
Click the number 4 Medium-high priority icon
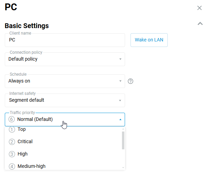click(x=12, y=166)
